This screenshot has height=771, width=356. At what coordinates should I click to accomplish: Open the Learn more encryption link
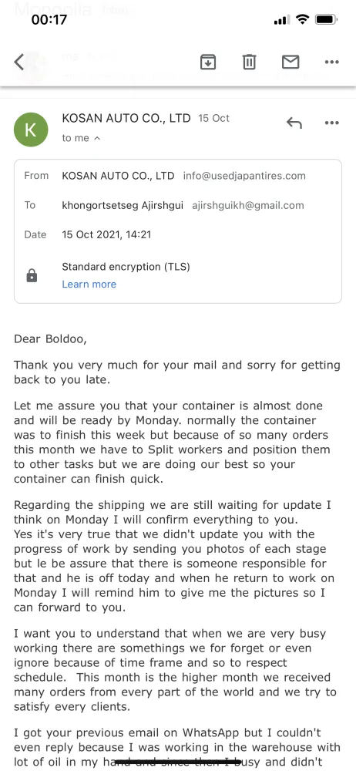pyautogui.click(x=89, y=284)
